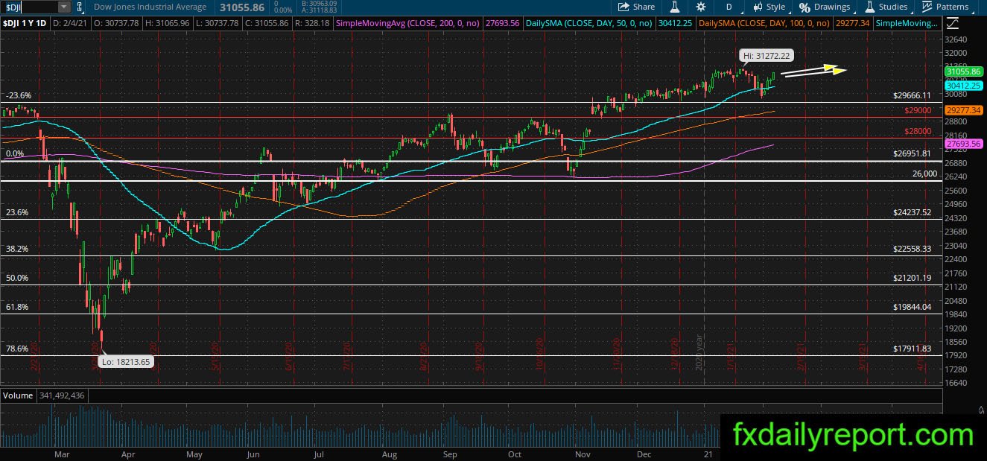Expand the symbol dropdown arrow

pyautogui.click(x=64, y=7)
